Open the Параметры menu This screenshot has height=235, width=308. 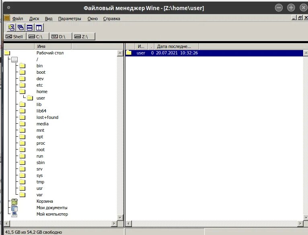70,19
